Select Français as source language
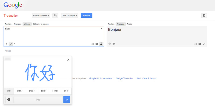215x109 pixels. (x=17, y=24)
